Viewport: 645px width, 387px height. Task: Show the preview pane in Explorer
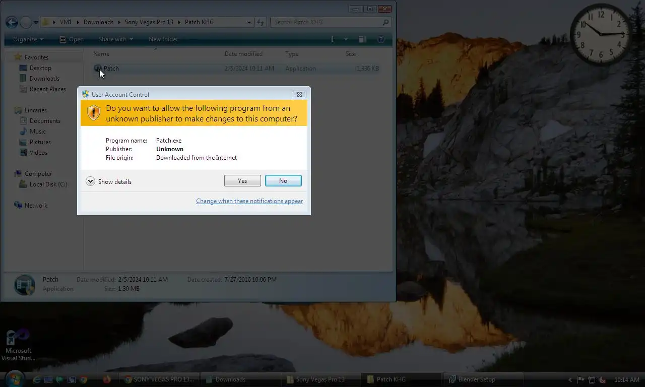[362, 39]
